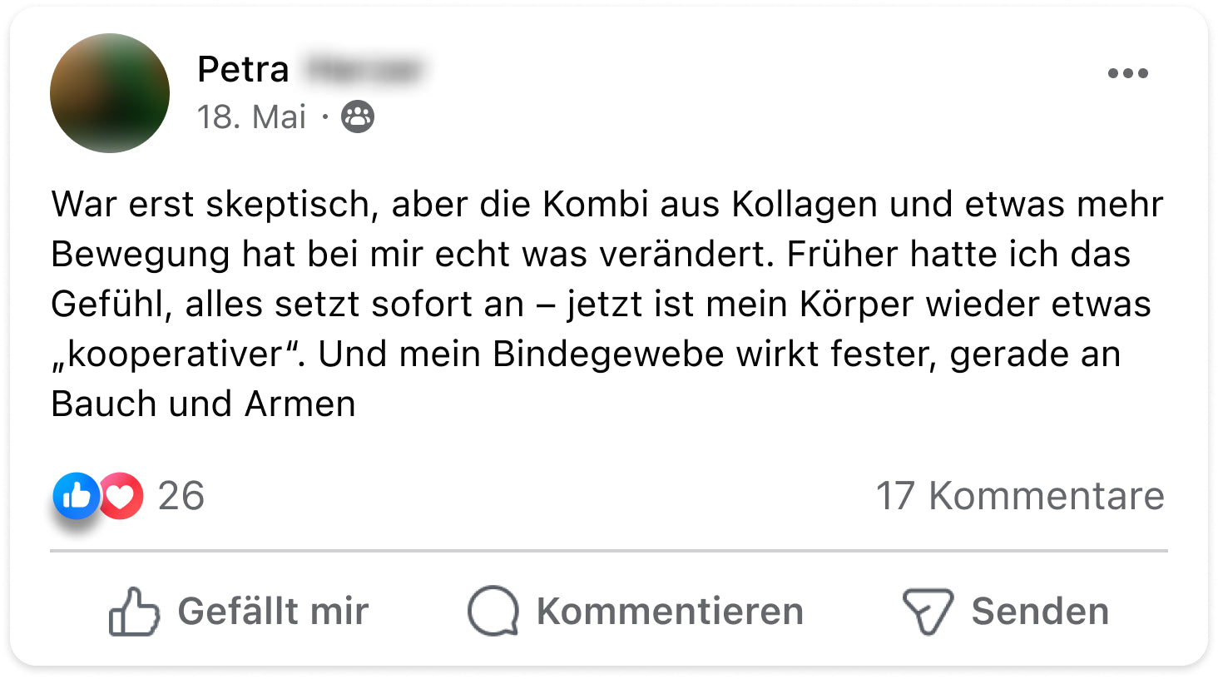Click the send arrow icon next to Senden
Screen dimensions: 1218x679
click(x=928, y=612)
